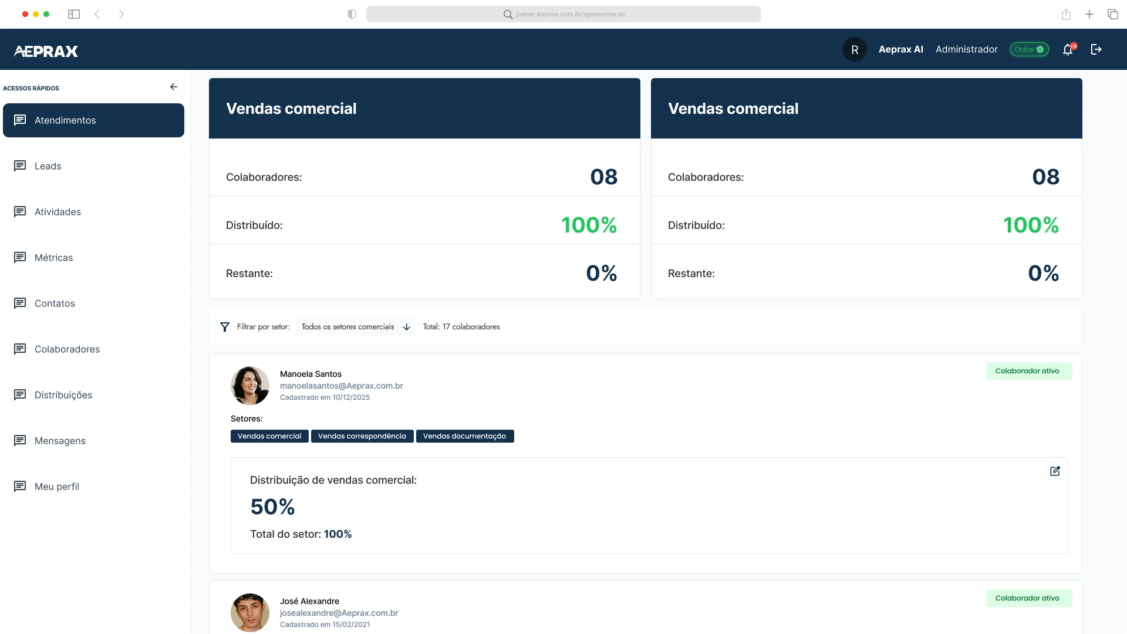Open a new browser tab with plus
The image size is (1127, 634).
[x=1089, y=14]
